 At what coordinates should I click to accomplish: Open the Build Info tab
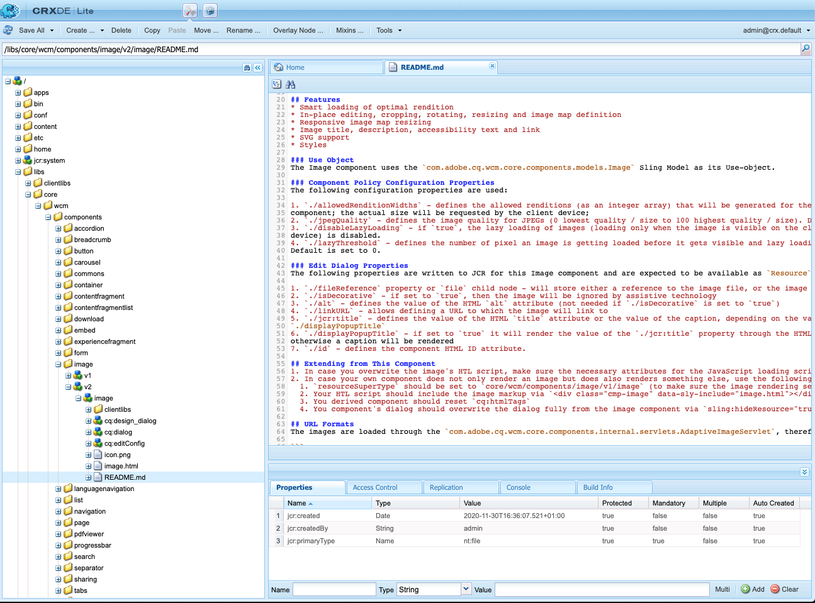pyautogui.click(x=614, y=487)
